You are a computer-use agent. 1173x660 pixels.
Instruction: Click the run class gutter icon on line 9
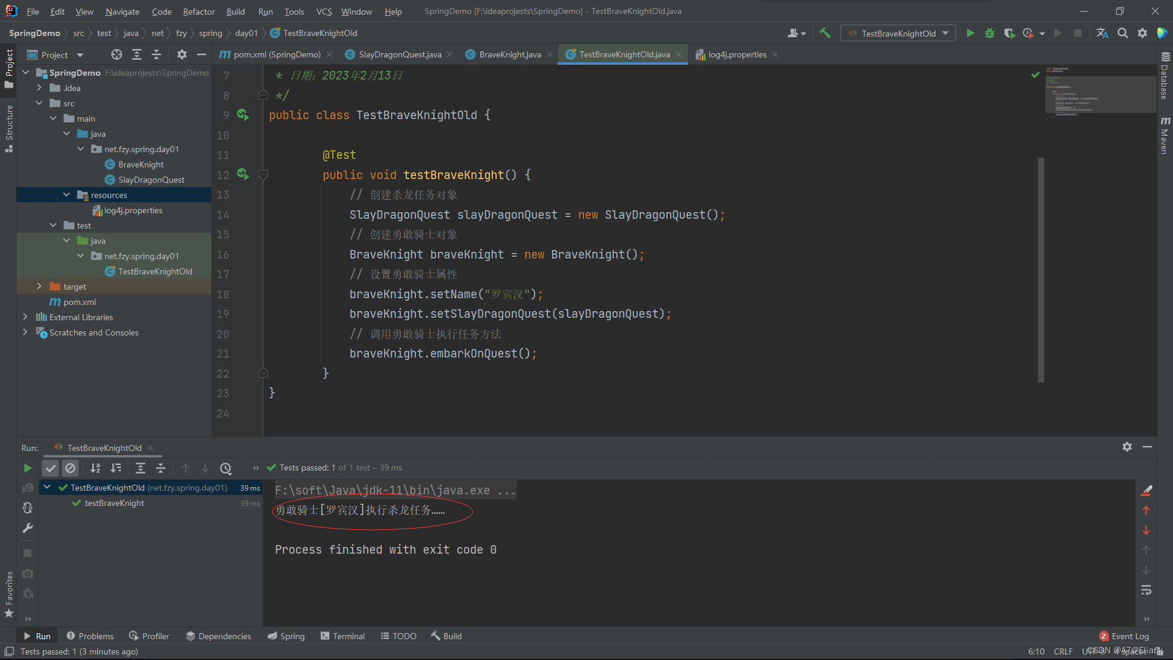[243, 115]
